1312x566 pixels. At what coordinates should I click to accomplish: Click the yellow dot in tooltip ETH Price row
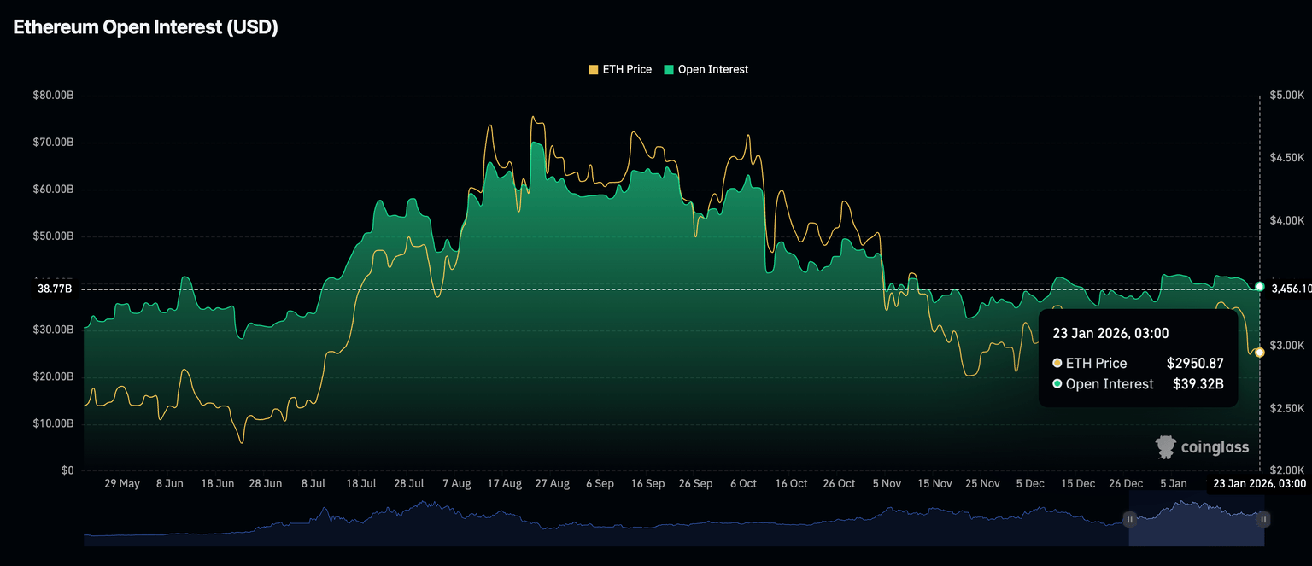[1057, 364]
